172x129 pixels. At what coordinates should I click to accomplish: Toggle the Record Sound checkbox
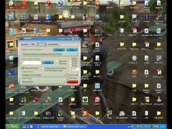coord(23,68)
